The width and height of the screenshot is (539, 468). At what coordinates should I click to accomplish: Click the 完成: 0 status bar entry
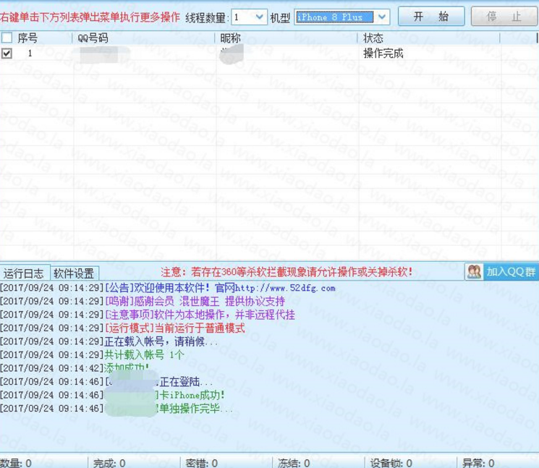[x=109, y=463]
